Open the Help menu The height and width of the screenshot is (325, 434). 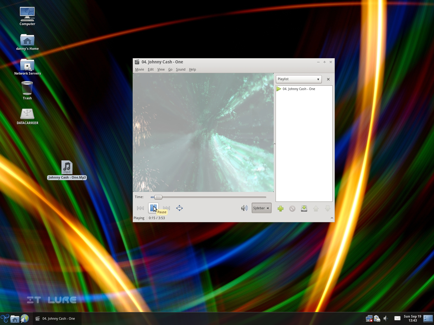tap(193, 69)
